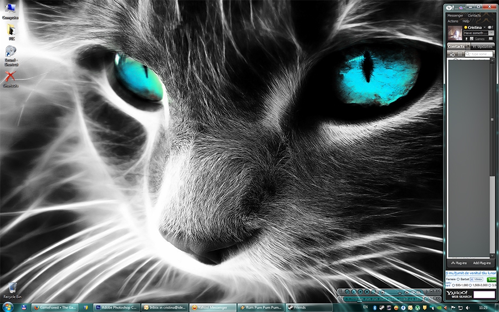Click the Add Contact icon in Messenger
499x312 pixels.
click(x=452, y=54)
